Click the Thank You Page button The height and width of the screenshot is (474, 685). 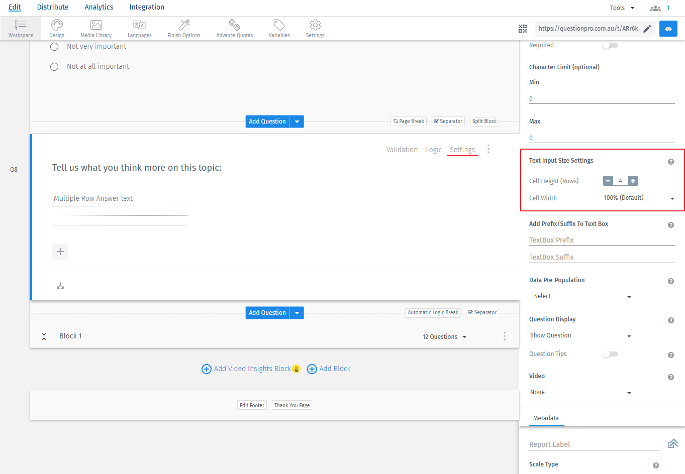coord(291,405)
